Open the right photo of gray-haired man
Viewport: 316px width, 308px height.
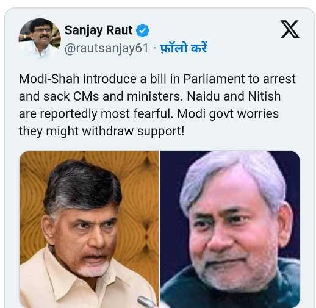tap(230, 229)
